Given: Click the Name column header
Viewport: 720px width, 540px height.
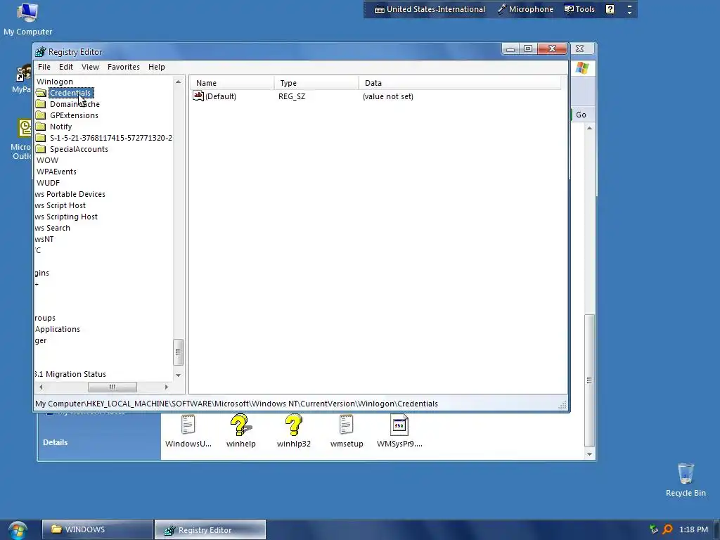Looking at the screenshot, I should coord(232,83).
